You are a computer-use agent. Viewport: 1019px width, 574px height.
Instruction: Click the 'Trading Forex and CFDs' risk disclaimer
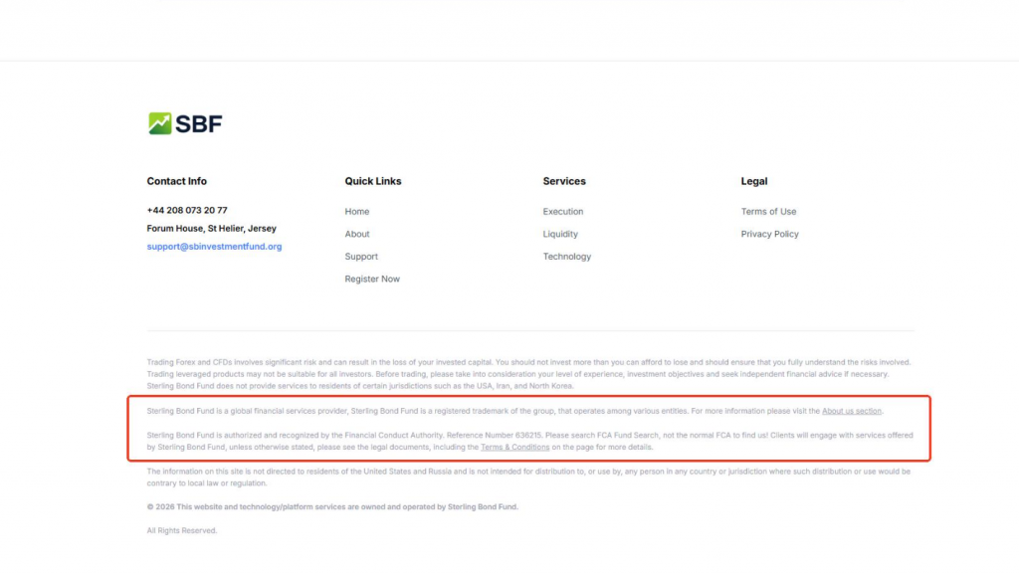(x=529, y=374)
